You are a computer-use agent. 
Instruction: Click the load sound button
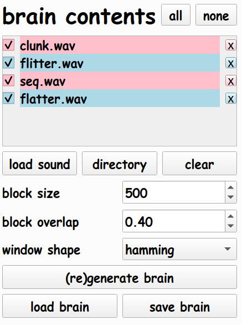pos(39,164)
